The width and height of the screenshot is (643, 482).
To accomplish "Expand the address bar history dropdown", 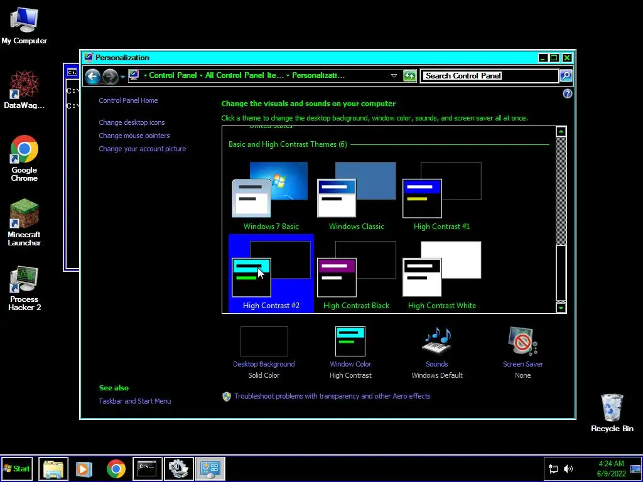I will click(394, 76).
